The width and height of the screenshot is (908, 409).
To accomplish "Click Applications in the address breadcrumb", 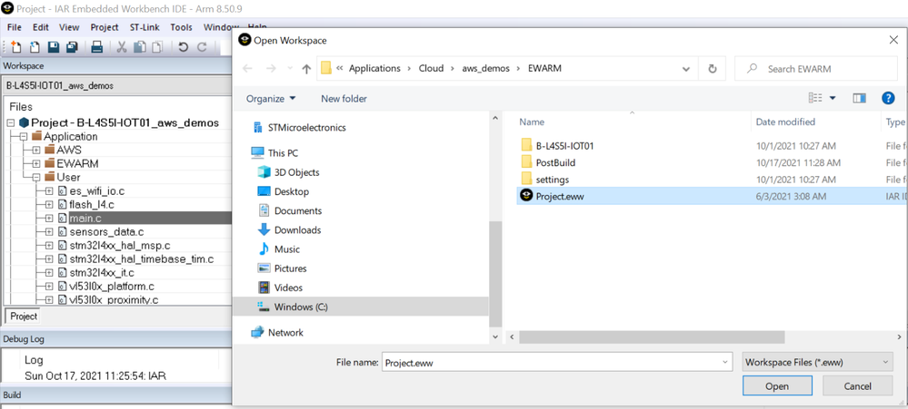I will point(374,68).
